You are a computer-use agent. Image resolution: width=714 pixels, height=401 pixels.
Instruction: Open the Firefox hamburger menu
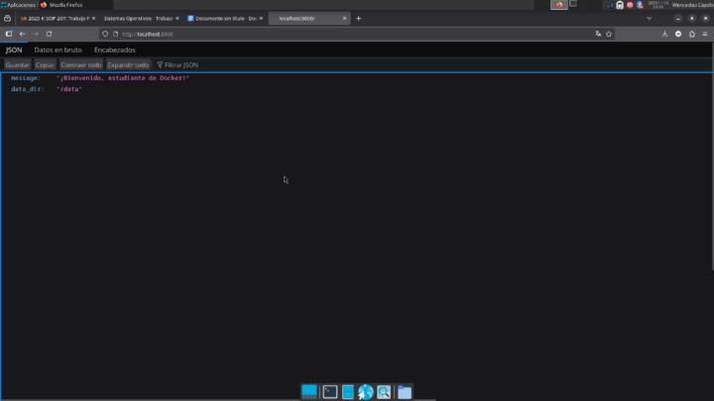coord(705,34)
